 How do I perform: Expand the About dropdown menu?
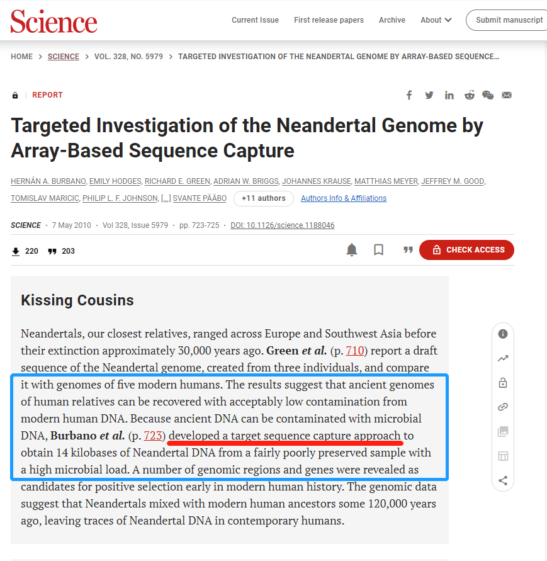pos(436,20)
